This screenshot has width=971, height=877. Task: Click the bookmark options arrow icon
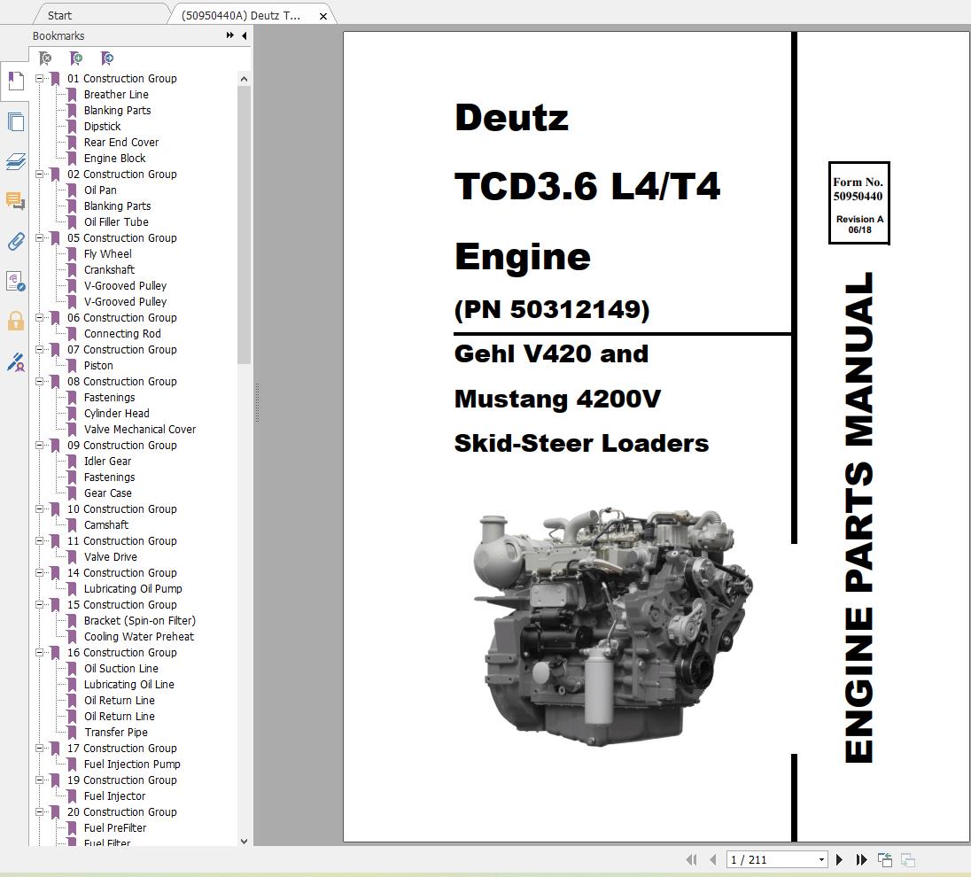tap(107, 58)
